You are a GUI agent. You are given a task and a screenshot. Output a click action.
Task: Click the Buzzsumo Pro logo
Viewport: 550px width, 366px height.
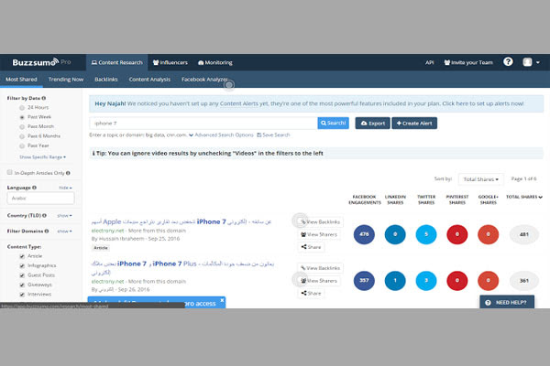[41, 62]
